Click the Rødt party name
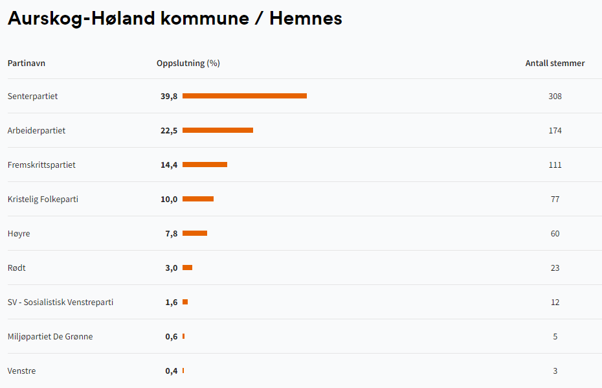The image size is (602, 388). pyautogui.click(x=17, y=268)
